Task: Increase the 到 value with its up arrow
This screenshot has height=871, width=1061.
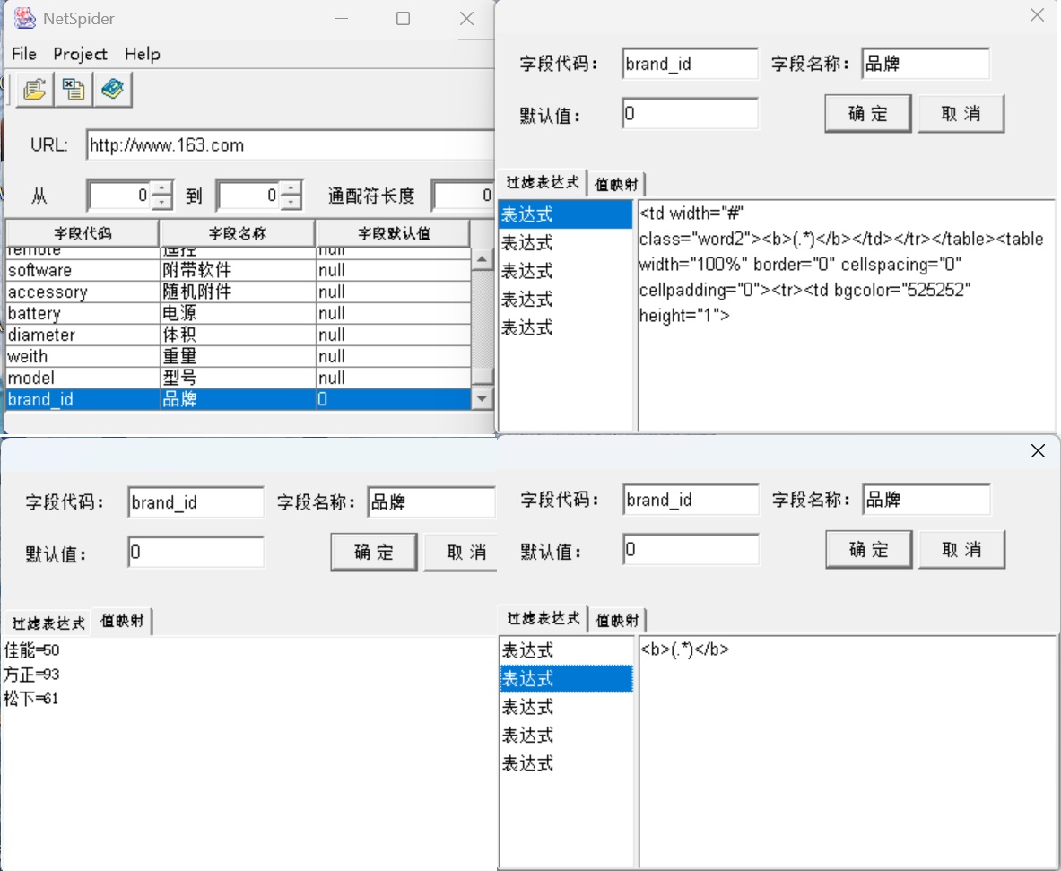Action: point(291,188)
